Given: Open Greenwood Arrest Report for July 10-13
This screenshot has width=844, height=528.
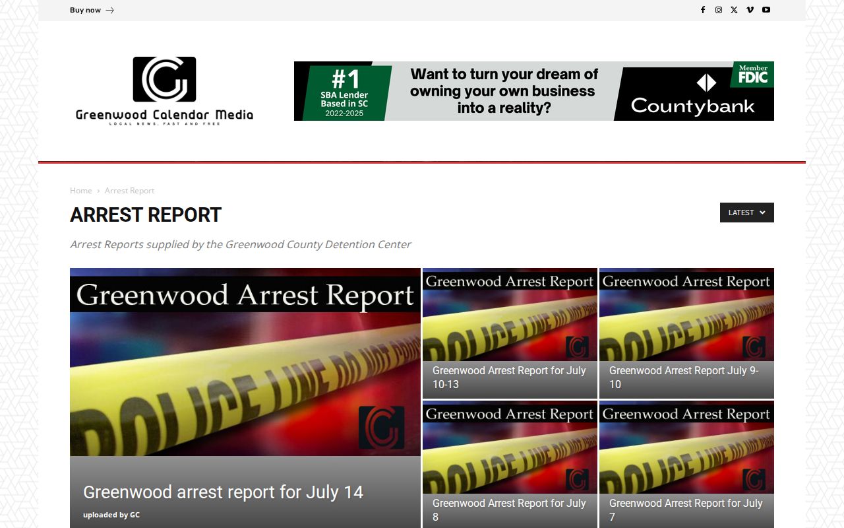Looking at the screenshot, I should click(509, 378).
